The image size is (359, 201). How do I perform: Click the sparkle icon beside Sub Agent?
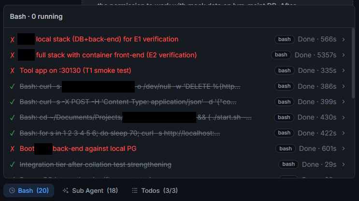click(x=66, y=190)
